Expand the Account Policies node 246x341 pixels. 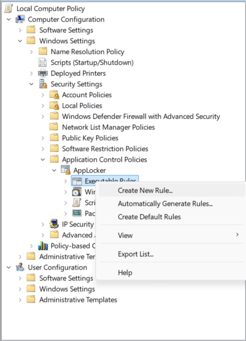click(x=43, y=95)
